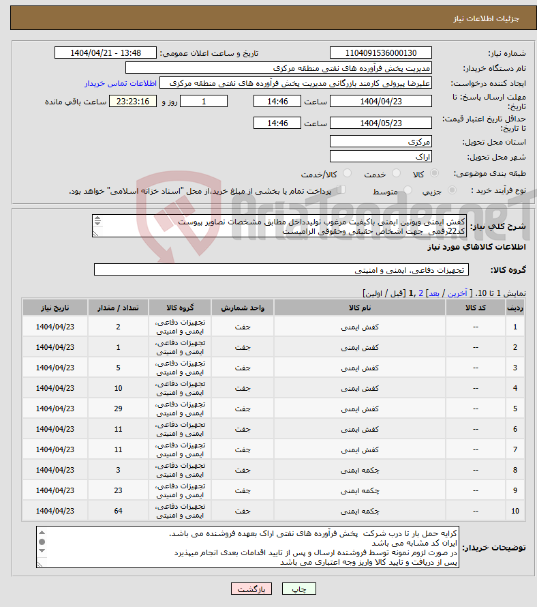The image size is (537, 607).
Task: Click the کد کالا column header
Action: point(476,308)
